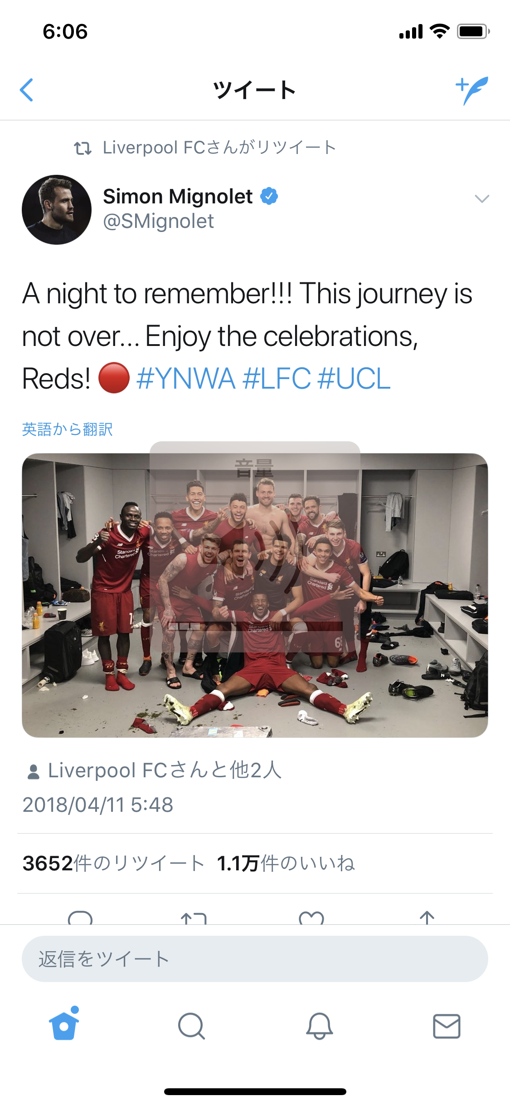Open the Notifications bell tab

[319, 1026]
